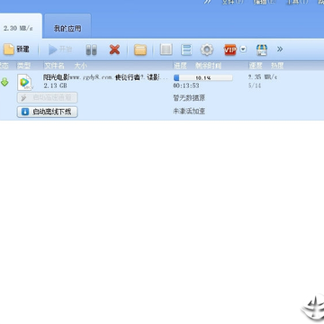Click the green downloading status arrow icon

[4, 82]
